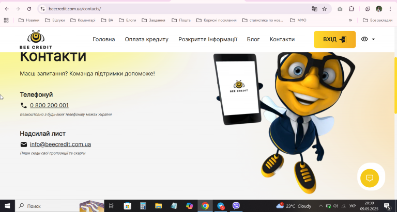Open the Коментарі bookmark folder
This screenshot has width=397, height=212.
tap(83, 20)
